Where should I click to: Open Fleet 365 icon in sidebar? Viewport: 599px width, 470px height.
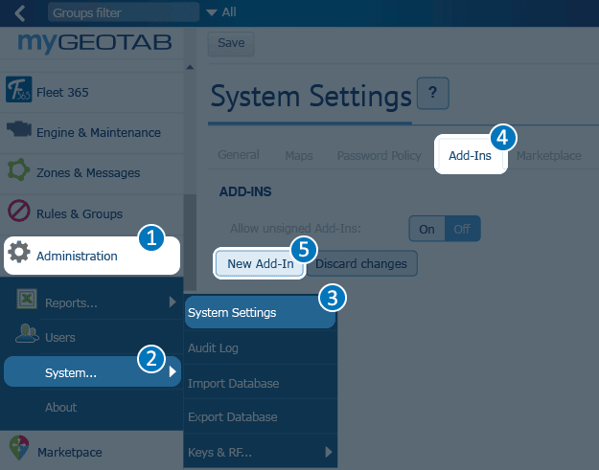tap(19, 90)
